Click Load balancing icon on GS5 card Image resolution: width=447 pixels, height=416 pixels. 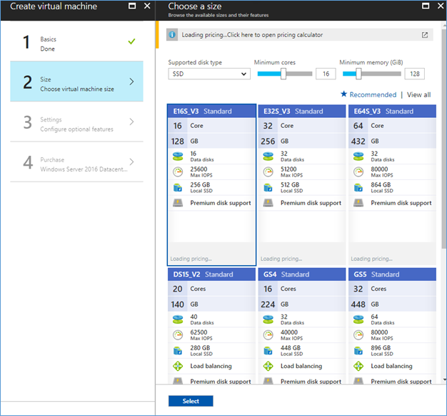tap(358, 366)
